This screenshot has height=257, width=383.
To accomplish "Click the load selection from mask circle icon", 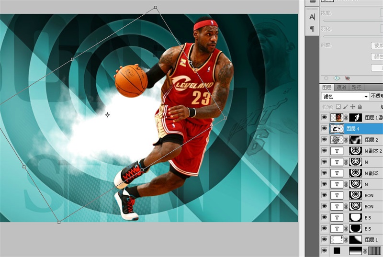I will pos(327,78).
